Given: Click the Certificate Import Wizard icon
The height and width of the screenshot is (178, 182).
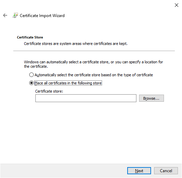Looking at the screenshot, I should tap(15, 15).
